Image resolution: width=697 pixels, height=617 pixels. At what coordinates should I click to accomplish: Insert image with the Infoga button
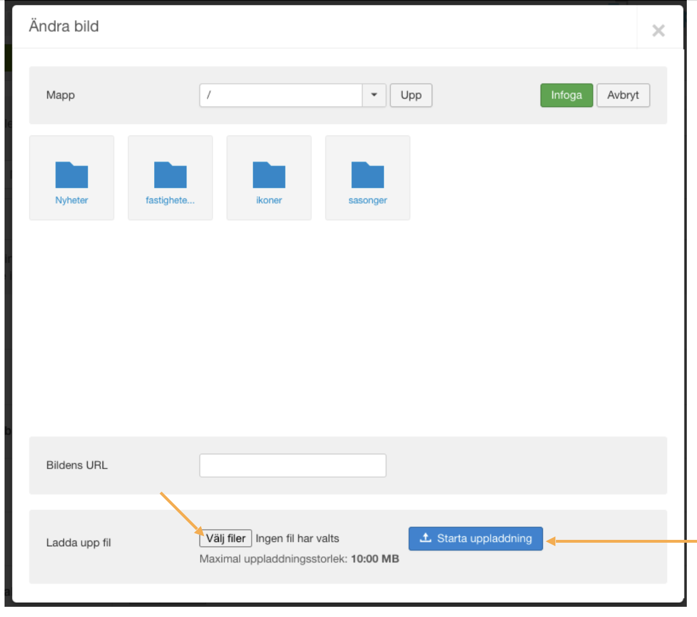click(x=567, y=95)
